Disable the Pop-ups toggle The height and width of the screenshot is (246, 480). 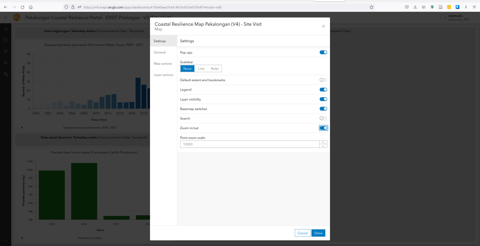click(x=323, y=52)
